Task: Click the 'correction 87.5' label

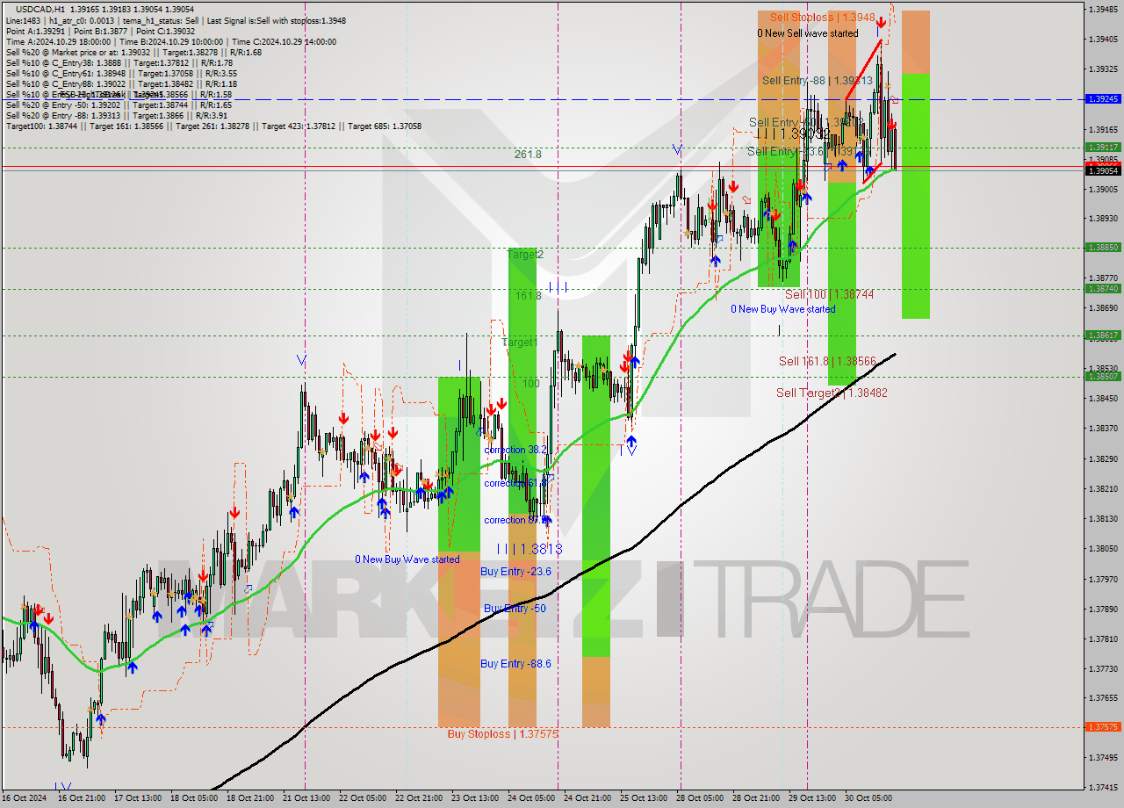Action: (x=515, y=520)
